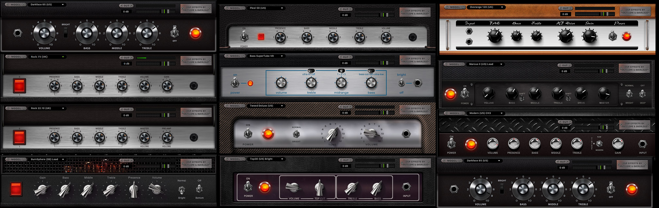Click the Rock 22.10 Pre-Amp Volume knob
The width and height of the screenshot is (659, 208).
click(167, 137)
